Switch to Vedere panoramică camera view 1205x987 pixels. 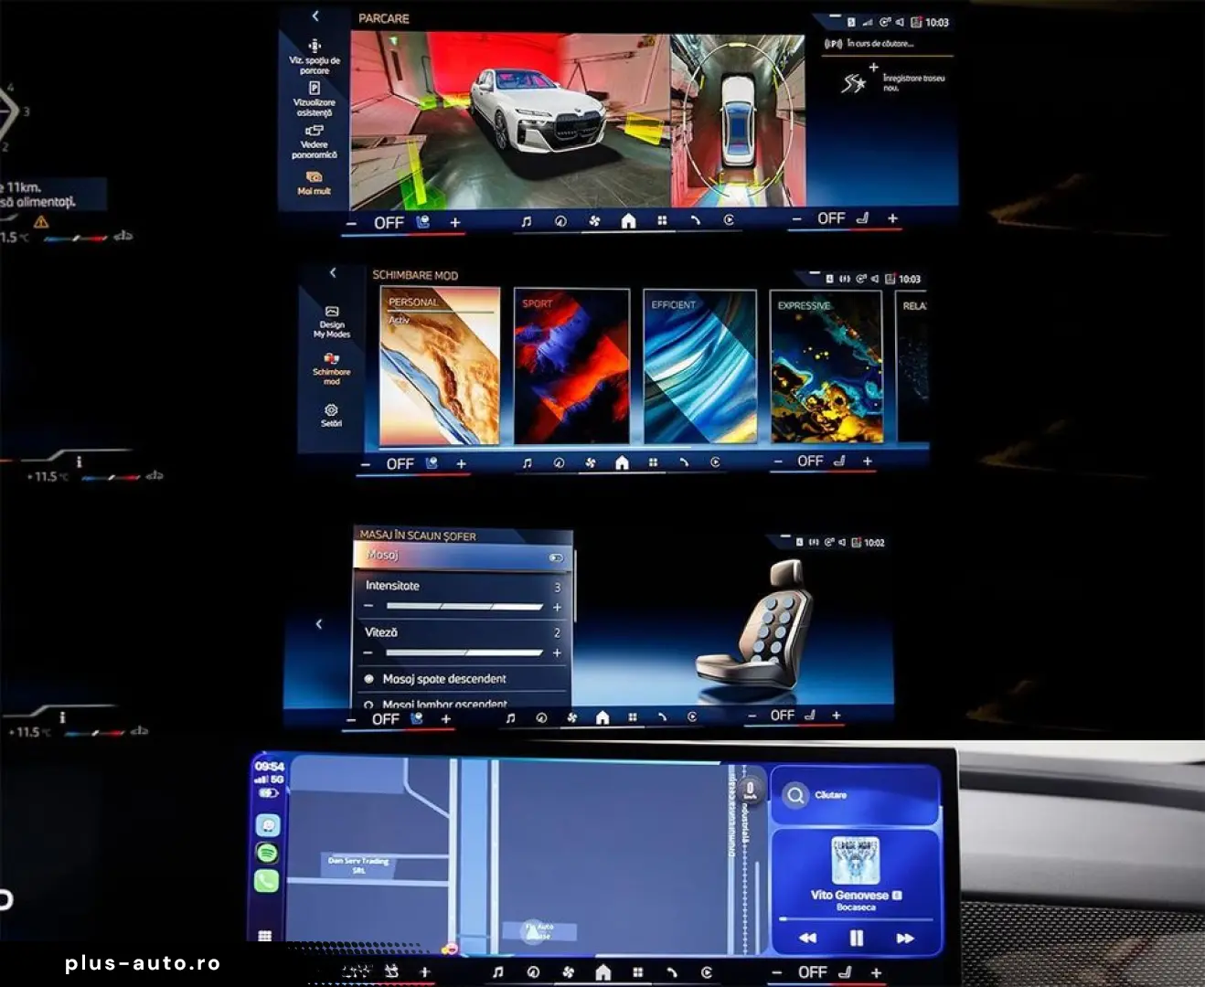(315, 143)
